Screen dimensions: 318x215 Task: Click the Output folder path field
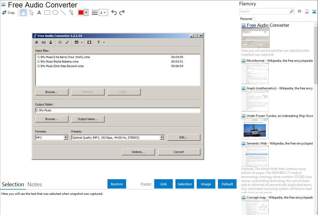click(x=118, y=111)
